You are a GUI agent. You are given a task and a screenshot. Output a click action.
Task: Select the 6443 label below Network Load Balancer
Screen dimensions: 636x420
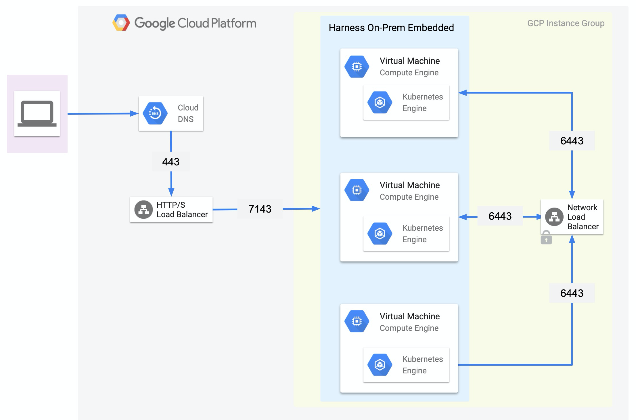[x=572, y=293]
